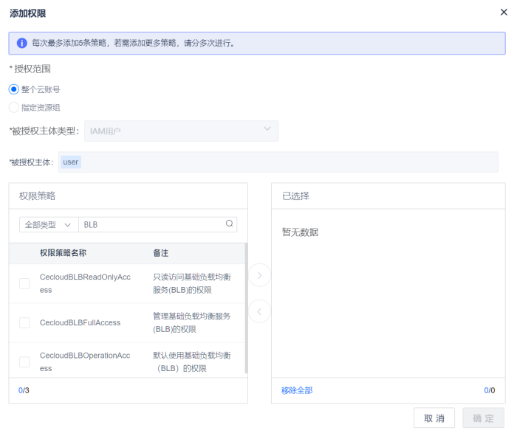Image resolution: width=517 pixels, height=436 pixels.
Task: Click the 权限策略名称 column header
Action: [x=63, y=253]
